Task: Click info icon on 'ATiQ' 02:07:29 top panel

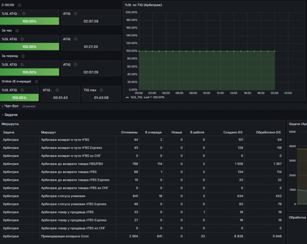Action: [x=75, y=14]
